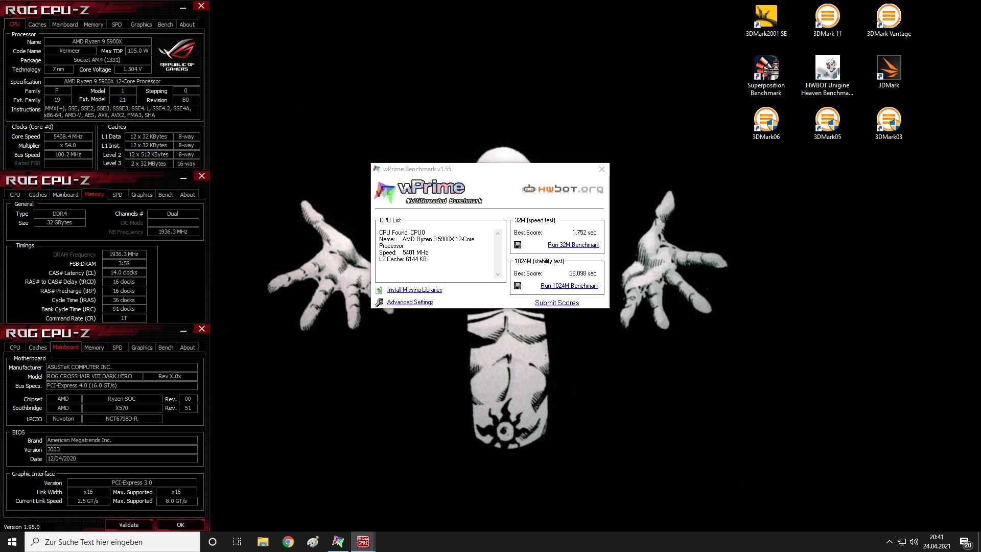Screen dimensions: 981x552
Task: Open Task View on the taskbar
Action: click(237, 542)
